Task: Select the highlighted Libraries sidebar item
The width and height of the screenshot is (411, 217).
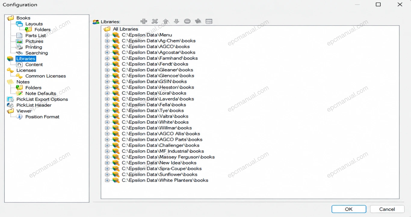Action: [26, 59]
